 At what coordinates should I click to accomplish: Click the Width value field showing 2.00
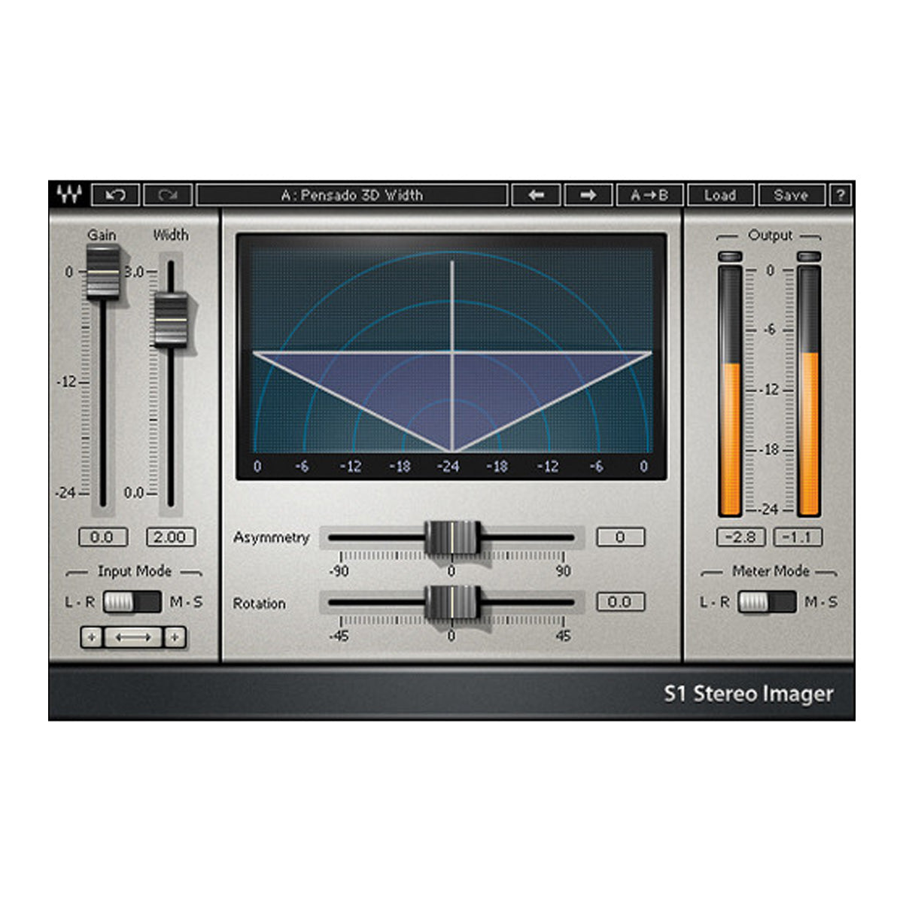(x=172, y=537)
